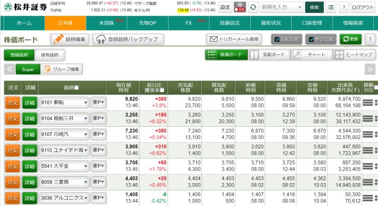The width and height of the screenshot is (378, 206).
Task: Open the 設定 settings button
Action: (x=225, y=7)
